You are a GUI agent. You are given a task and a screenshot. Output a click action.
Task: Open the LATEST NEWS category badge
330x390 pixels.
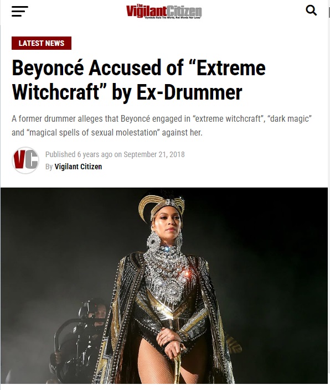coord(42,43)
